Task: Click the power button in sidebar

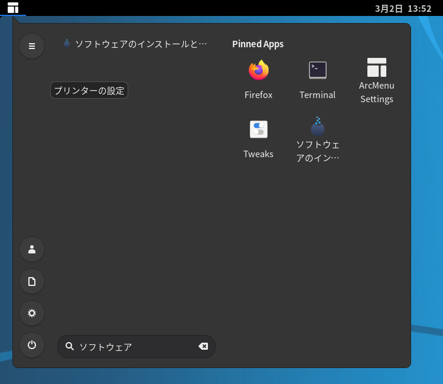Action: point(32,345)
